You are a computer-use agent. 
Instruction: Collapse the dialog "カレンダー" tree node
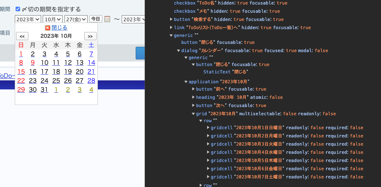tap(179, 51)
